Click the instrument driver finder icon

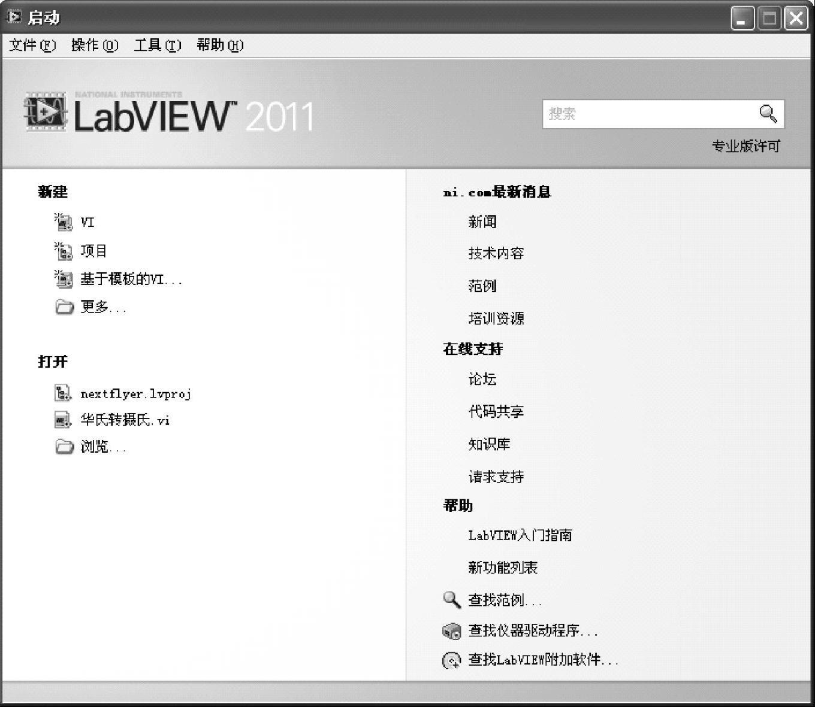pos(451,631)
